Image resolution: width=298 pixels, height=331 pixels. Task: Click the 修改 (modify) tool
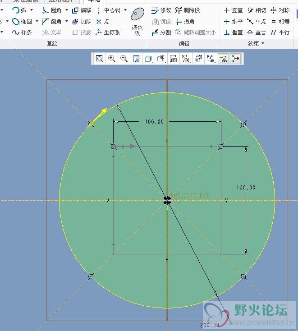point(161,10)
